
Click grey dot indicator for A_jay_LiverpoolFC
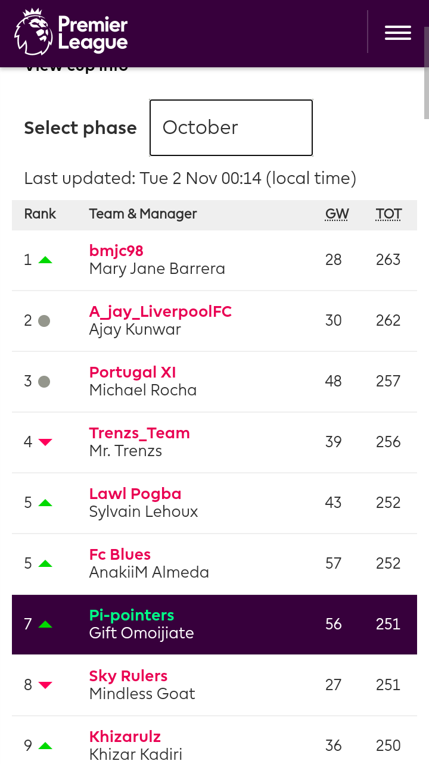44,321
